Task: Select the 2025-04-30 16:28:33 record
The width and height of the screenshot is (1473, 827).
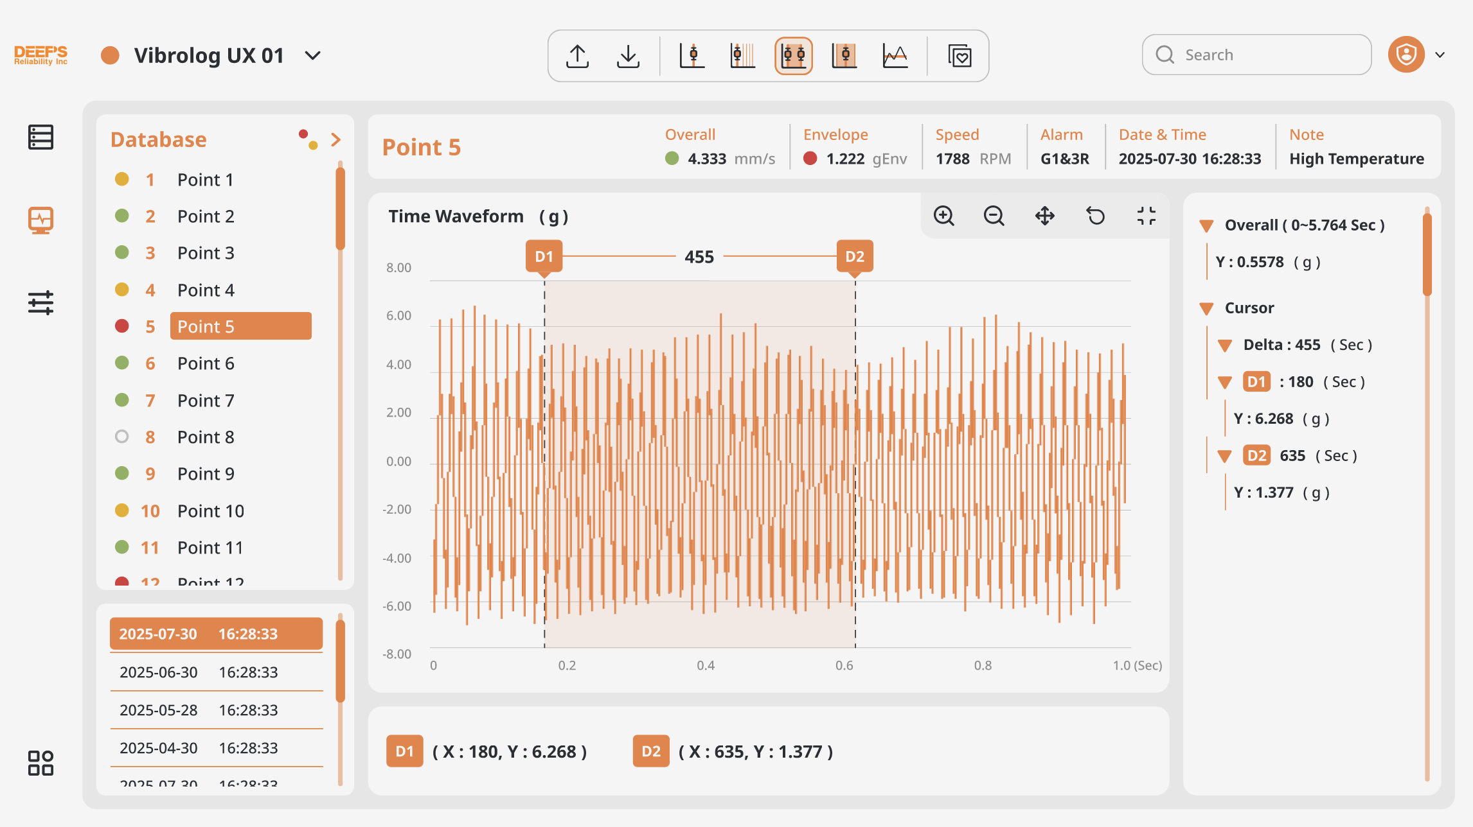Action: tap(216, 748)
